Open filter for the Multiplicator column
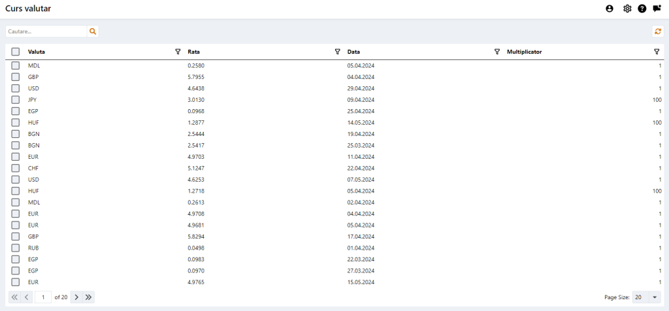 [x=657, y=52]
